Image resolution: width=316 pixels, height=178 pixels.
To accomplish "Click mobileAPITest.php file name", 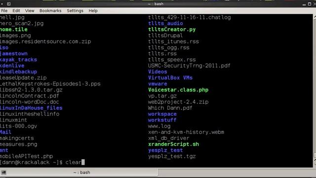I will (x=26, y=156).
